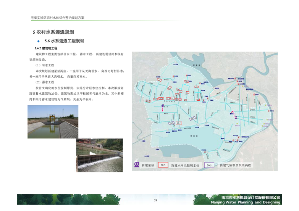Click the purple-bordered 20.5 dam legend box

(x=209, y=165)
